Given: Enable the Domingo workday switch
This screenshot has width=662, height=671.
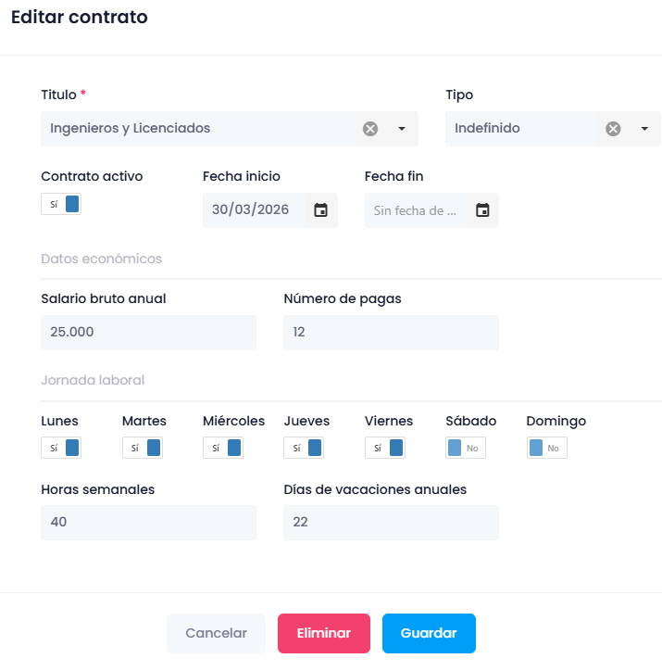Looking at the screenshot, I should point(547,448).
